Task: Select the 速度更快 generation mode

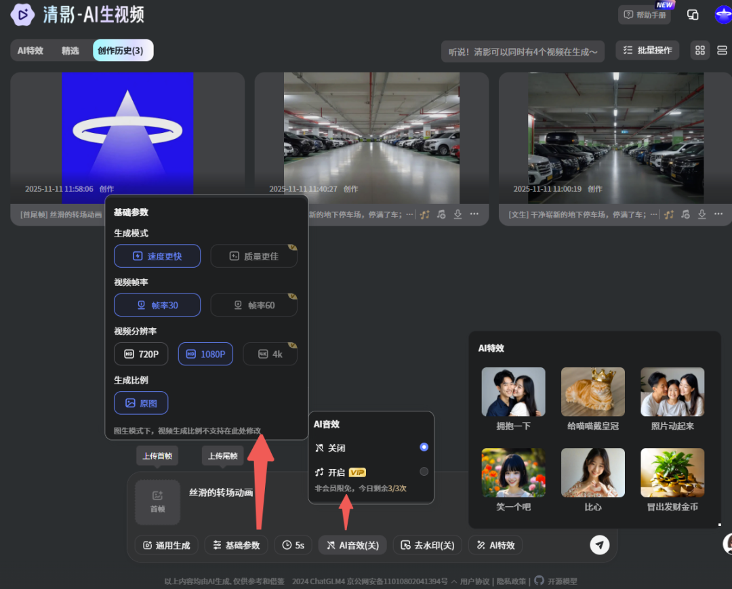Action: pos(157,256)
